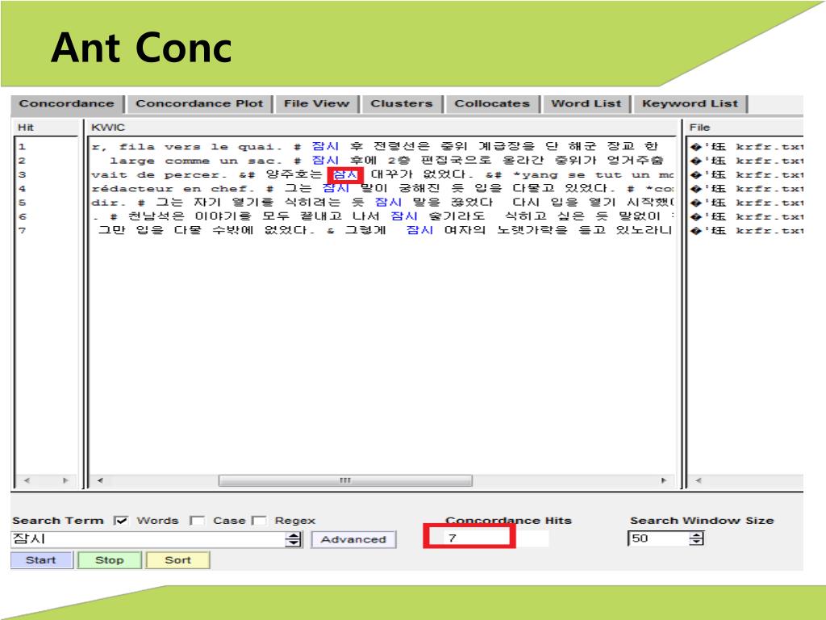This screenshot has height=620, width=826.
Task: Click Hit column scrollbar right arrow
Action: coord(65,480)
